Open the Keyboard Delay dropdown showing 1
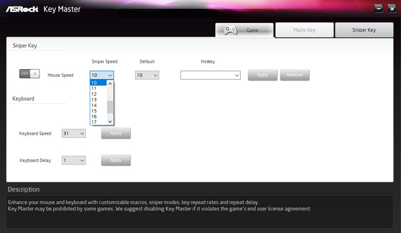This screenshot has width=401, height=233. click(x=74, y=161)
